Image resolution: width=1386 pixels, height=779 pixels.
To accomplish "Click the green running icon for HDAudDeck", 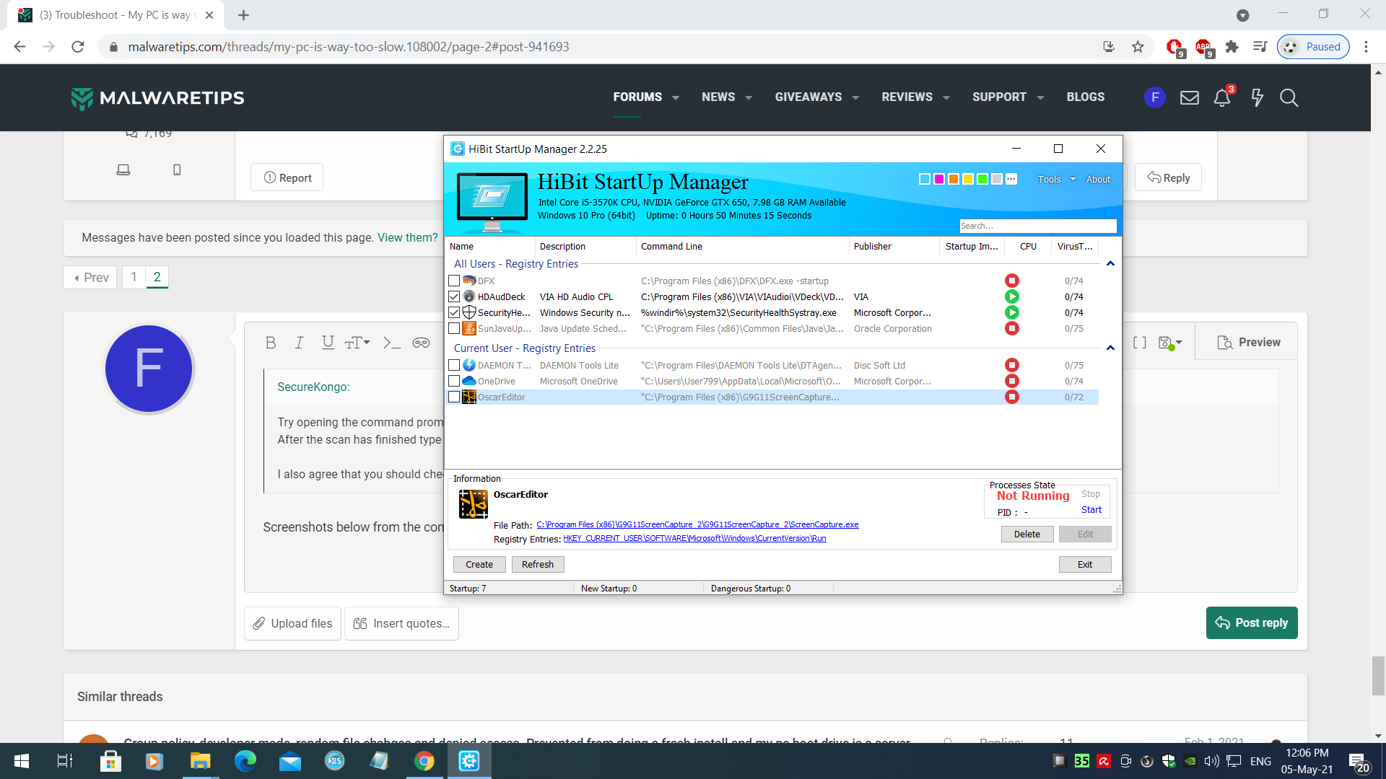I will coord(1012,296).
